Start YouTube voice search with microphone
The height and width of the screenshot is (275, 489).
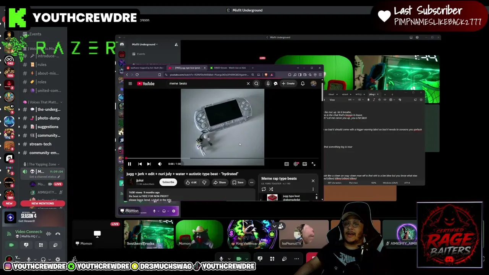tap(268, 84)
